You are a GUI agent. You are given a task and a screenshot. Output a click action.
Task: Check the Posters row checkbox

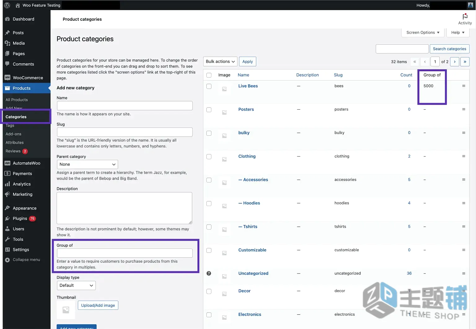coord(209,110)
